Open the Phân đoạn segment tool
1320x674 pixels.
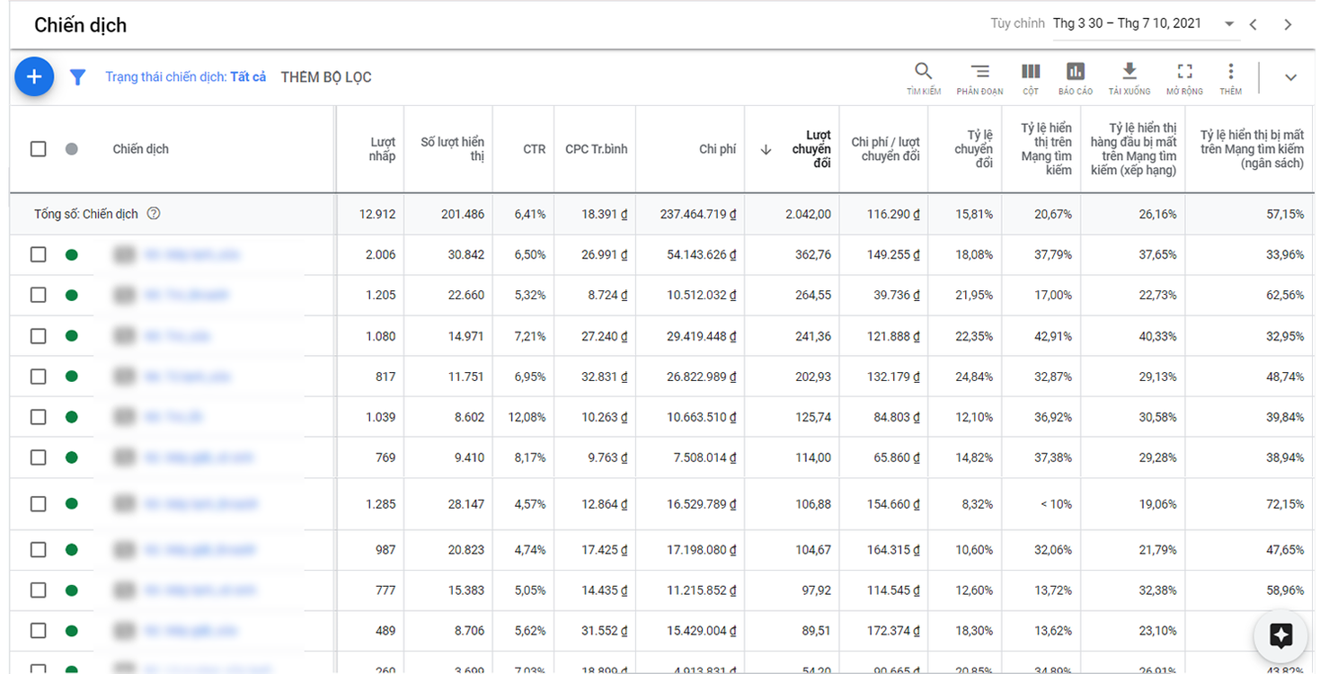pyautogui.click(x=979, y=77)
